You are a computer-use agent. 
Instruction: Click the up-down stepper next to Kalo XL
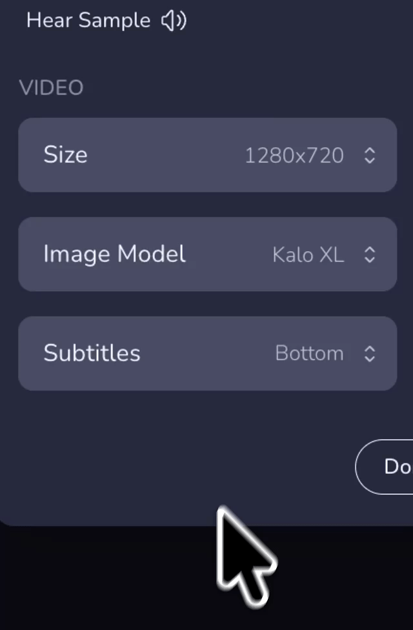point(370,254)
